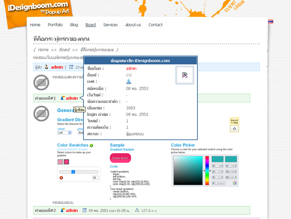This screenshot has height=219, width=291.
Task: Click the green plus icon beside Color Swatches
Action: [x=91, y=145]
